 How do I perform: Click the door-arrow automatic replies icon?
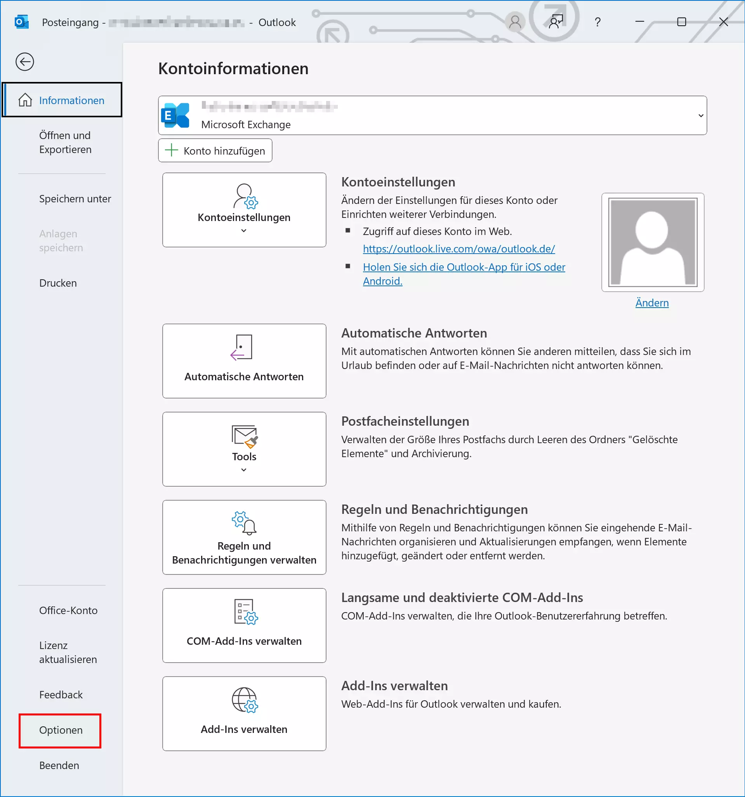(x=241, y=347)
